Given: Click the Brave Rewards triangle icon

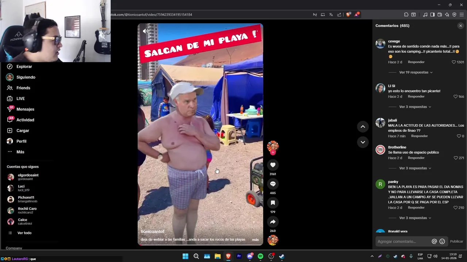Looking at the screenshot, I should [x=356, y=15].
